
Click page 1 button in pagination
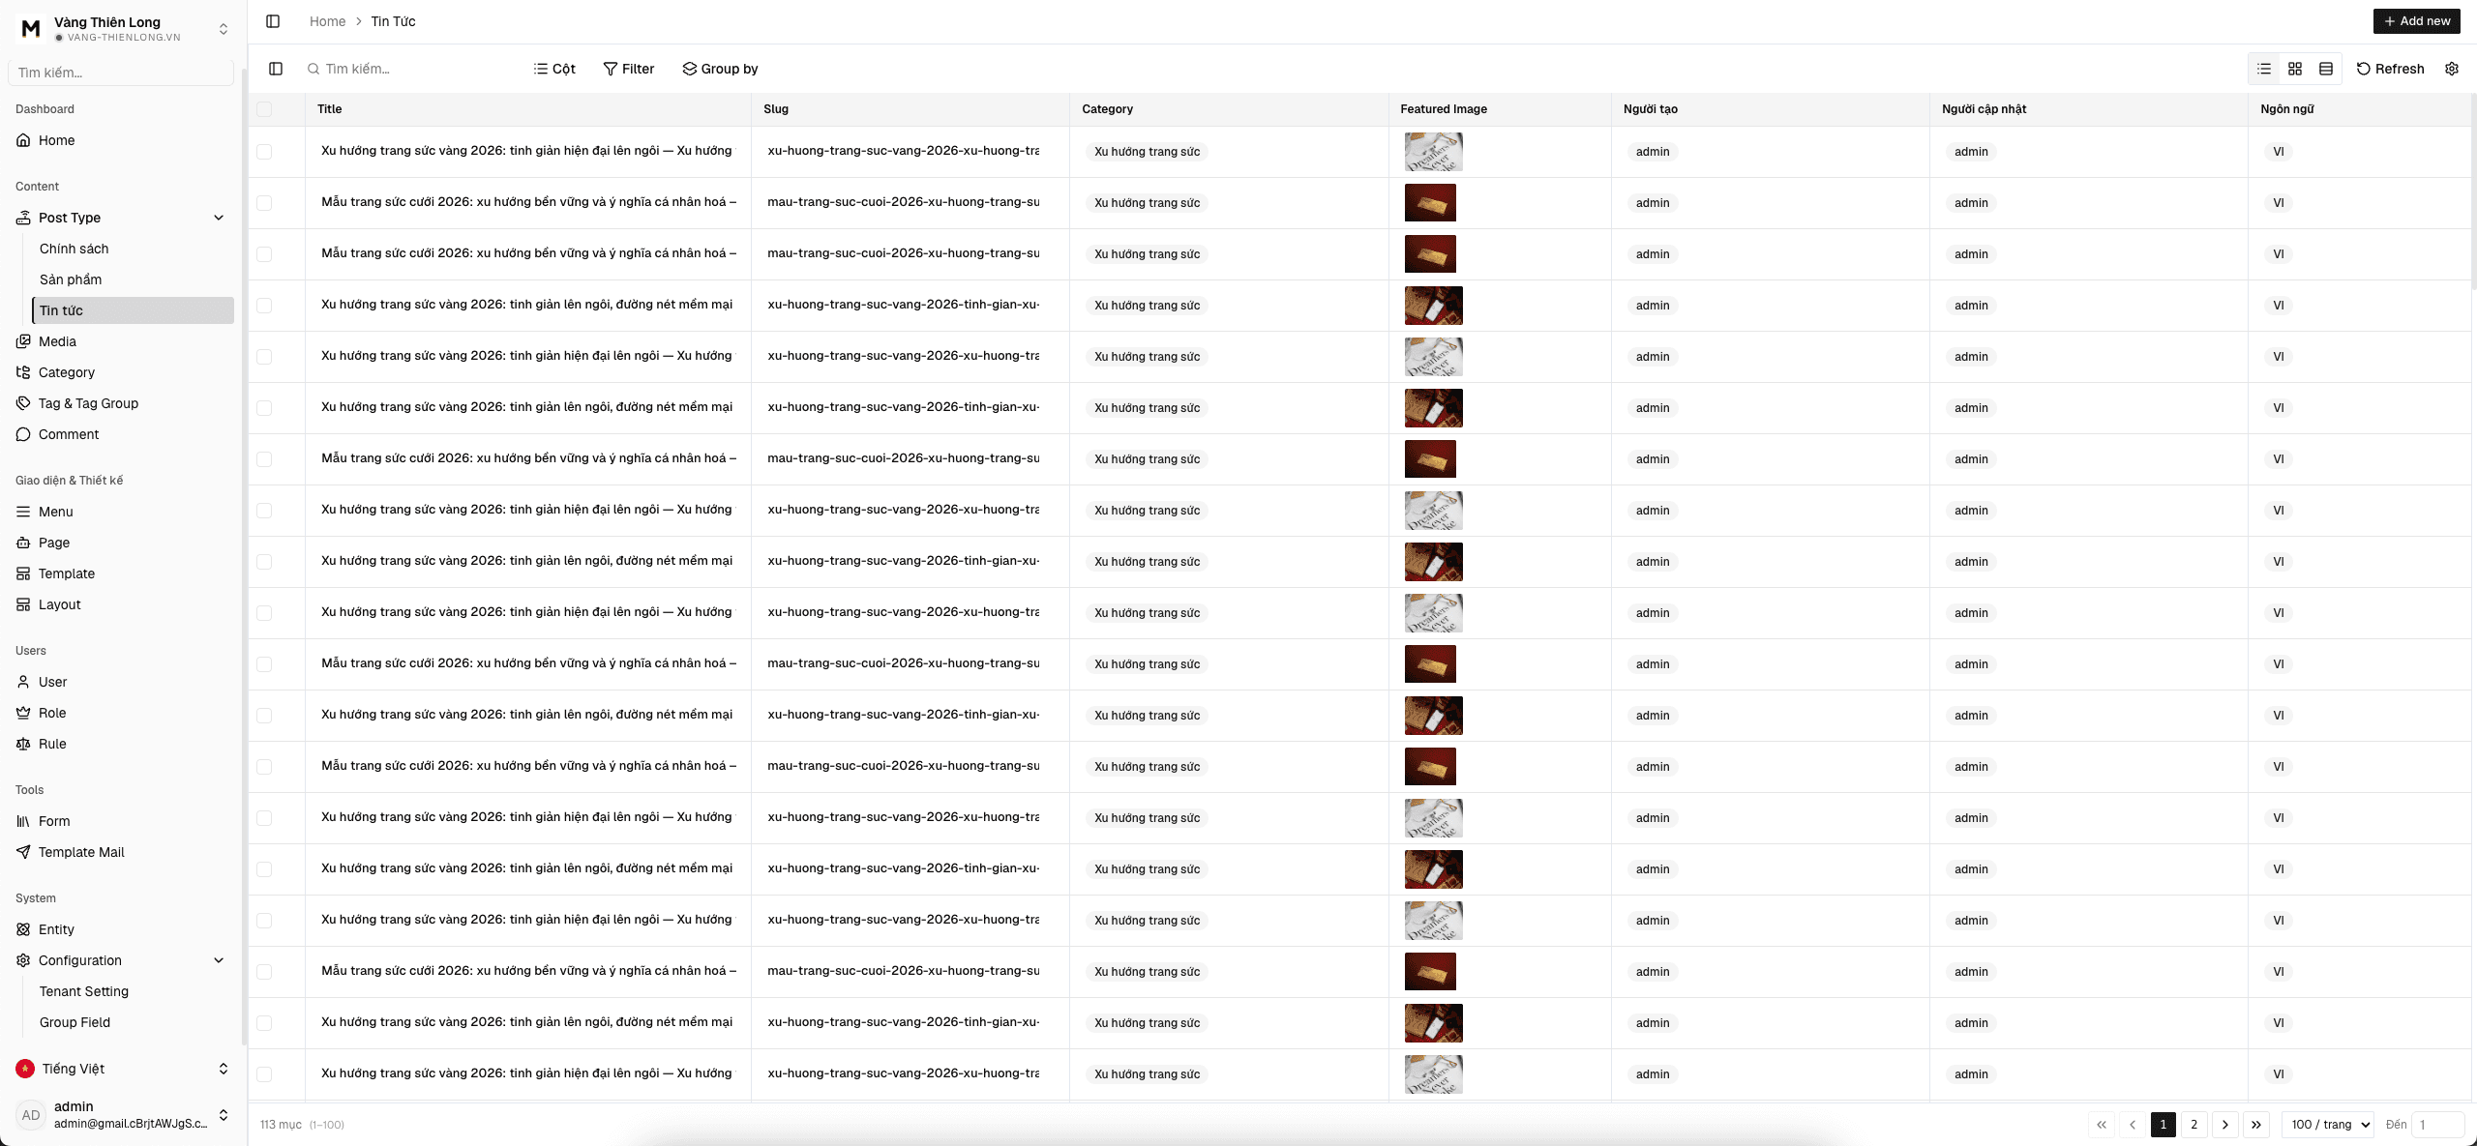coord(2164,1125)
